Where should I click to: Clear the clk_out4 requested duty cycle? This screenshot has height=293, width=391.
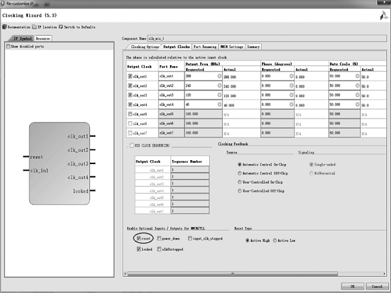[356, 104]
